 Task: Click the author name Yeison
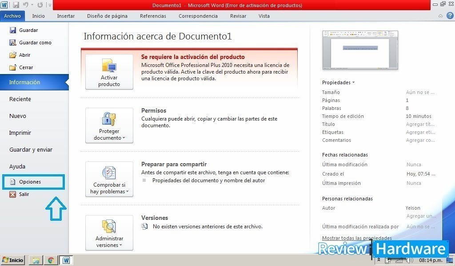[x=413, y=208]
